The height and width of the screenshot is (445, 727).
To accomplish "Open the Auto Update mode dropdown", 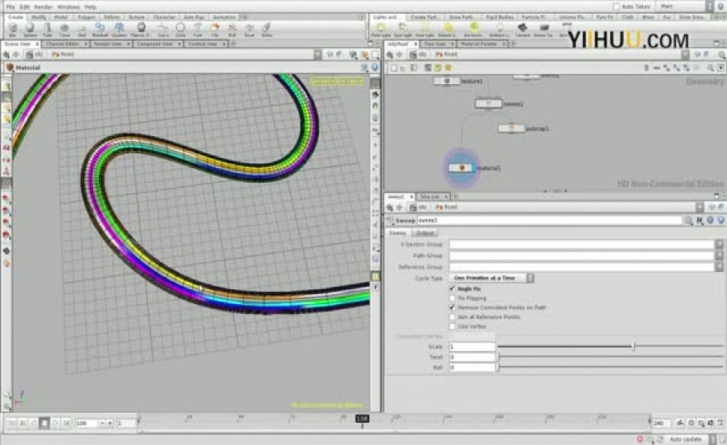I will (692, 439).
